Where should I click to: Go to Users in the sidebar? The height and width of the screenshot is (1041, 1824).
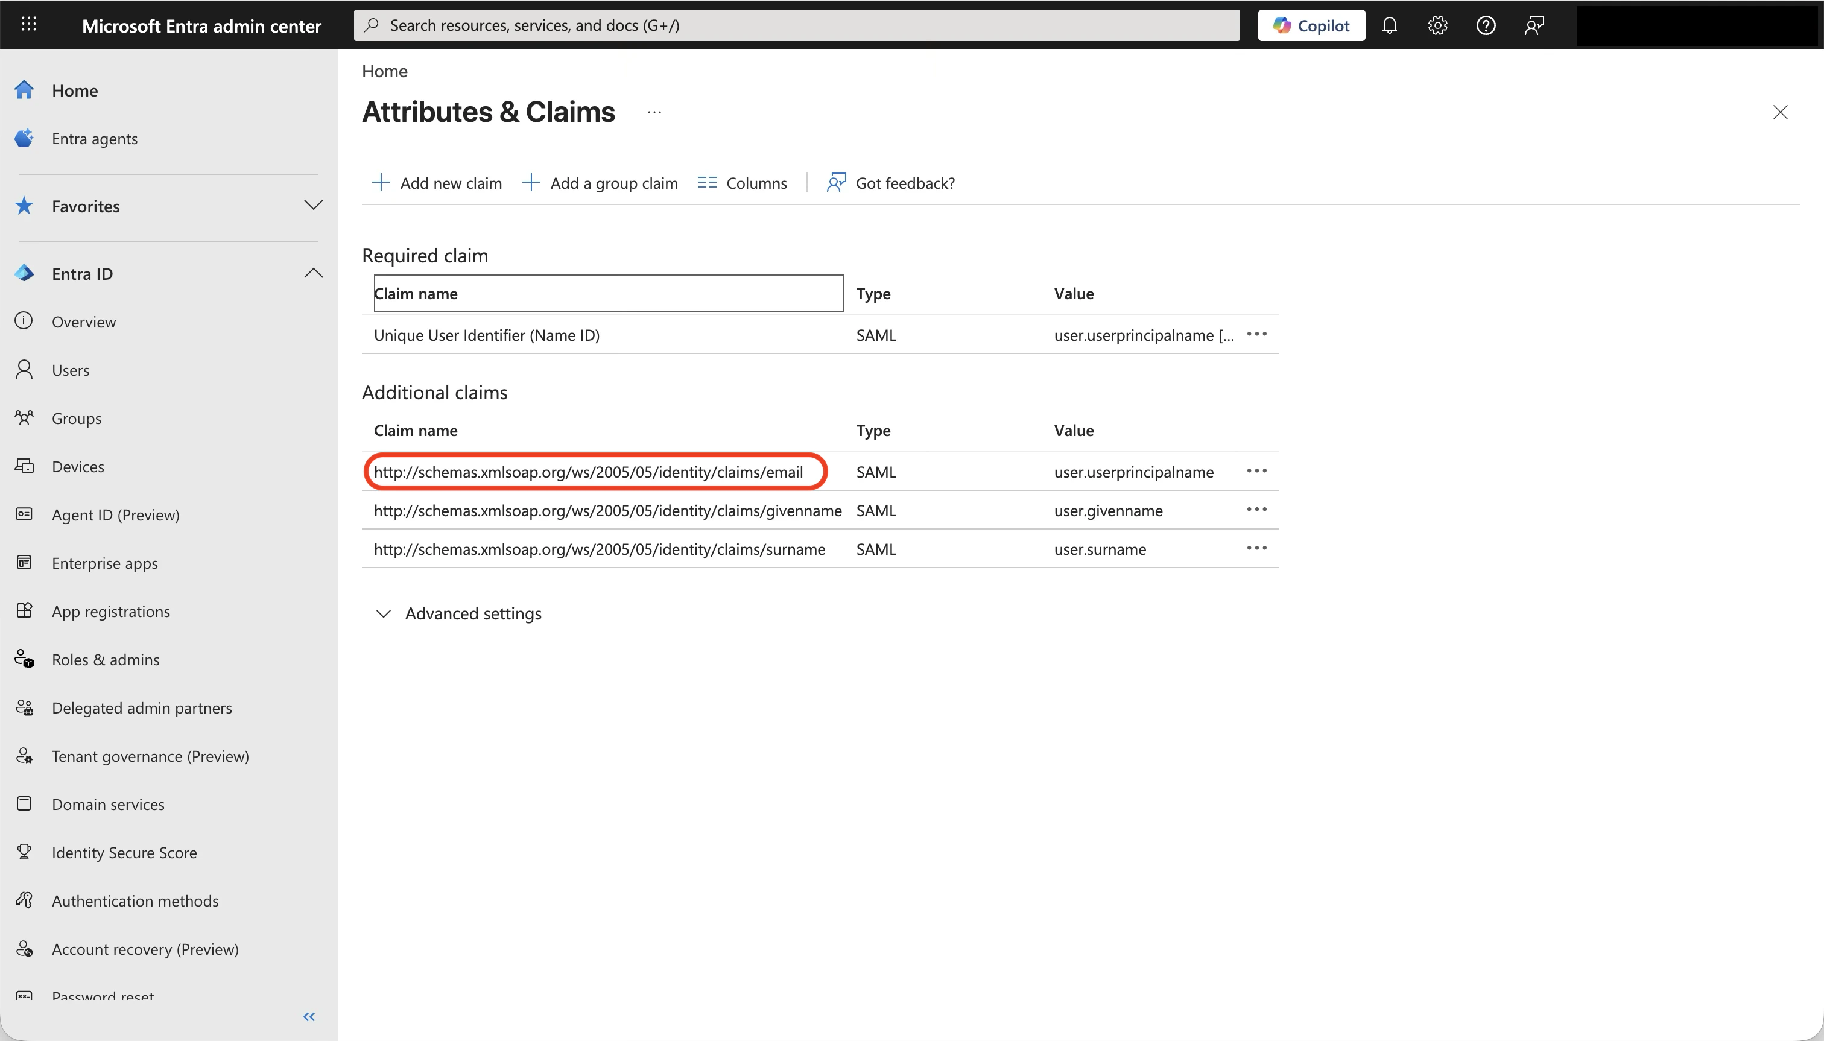point(71,370)
